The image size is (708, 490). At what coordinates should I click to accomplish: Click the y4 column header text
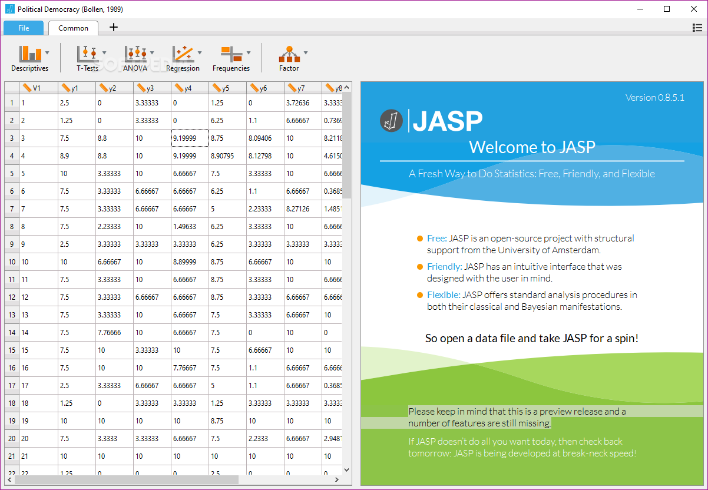coord(188,88)
